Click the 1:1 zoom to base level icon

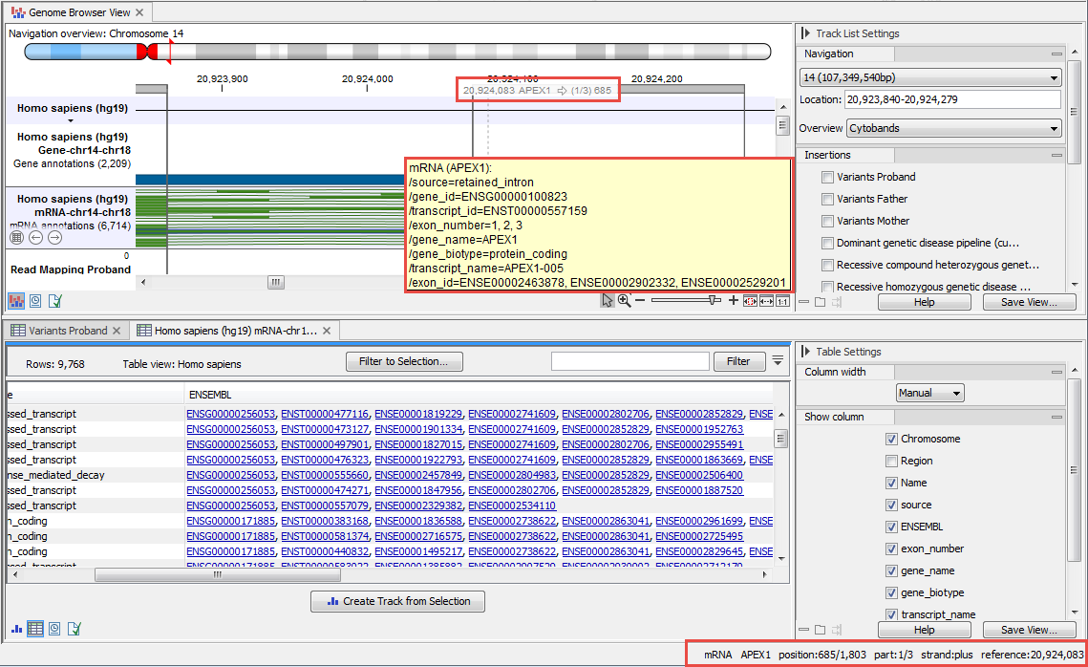tap(782, 301)
